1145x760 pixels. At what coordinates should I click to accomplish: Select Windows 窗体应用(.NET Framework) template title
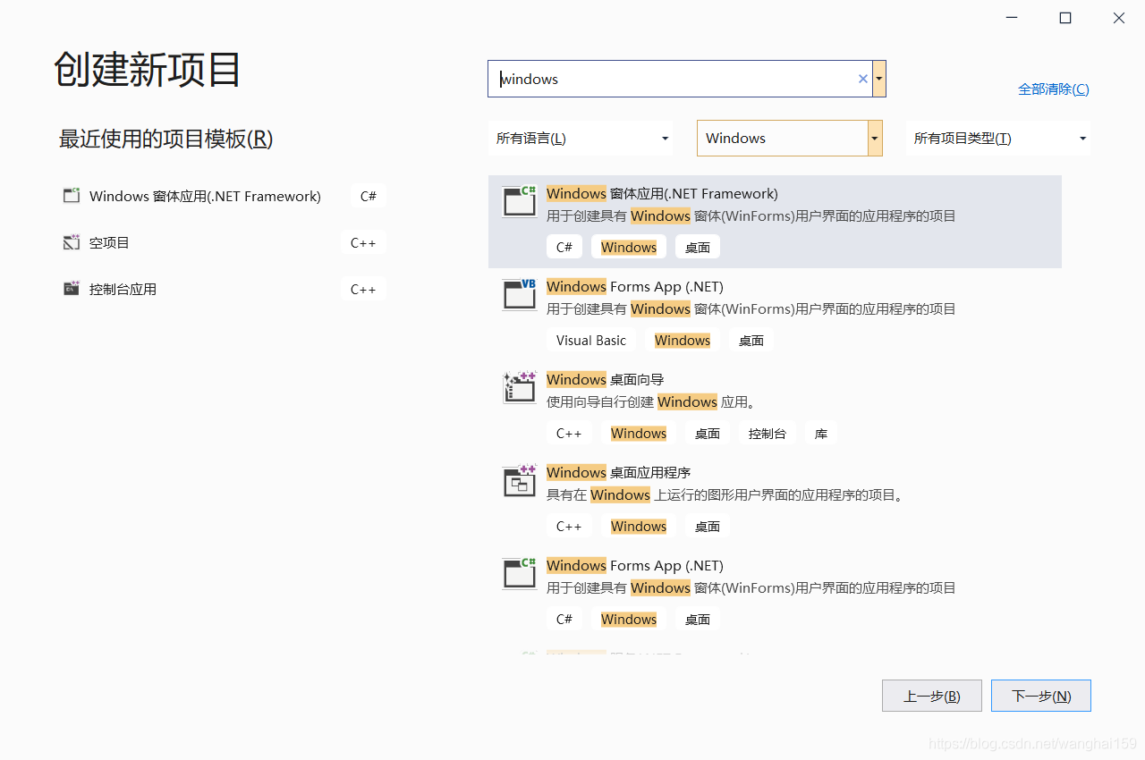tap(662, 193)
